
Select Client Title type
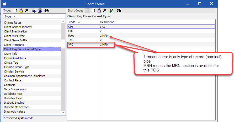pos(32,54)
